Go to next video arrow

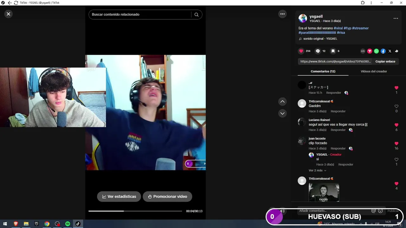[282, 113]
